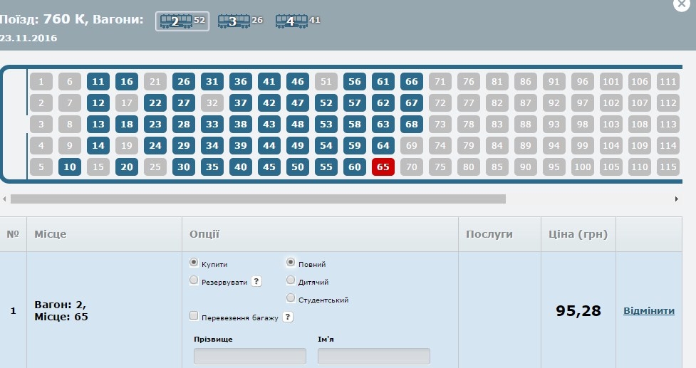696x368 pixels.
Task: Enable the Перевезення багажу checkbox
Action: [x=194, y=316]
